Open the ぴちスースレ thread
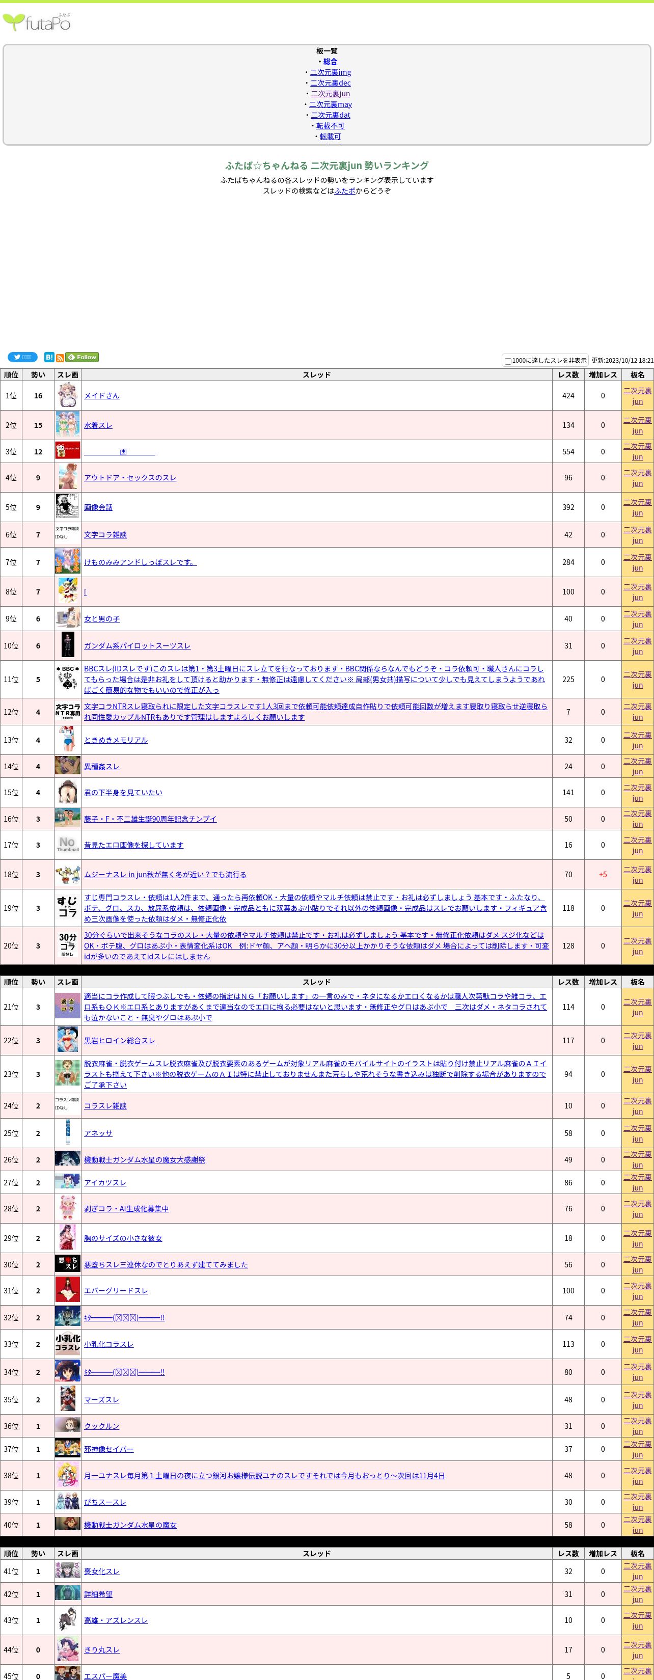The height and width of the screenshot is (1680, 654). tap(105, 1502)
